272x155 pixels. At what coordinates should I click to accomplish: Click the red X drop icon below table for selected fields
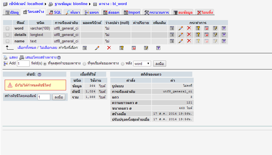pyautogui.click(x=109, y=48)
